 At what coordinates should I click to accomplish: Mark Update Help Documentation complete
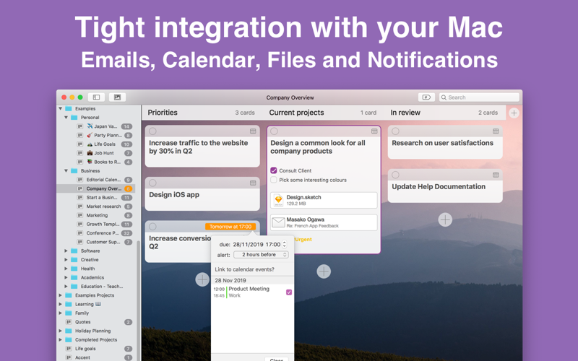(395, 175)
